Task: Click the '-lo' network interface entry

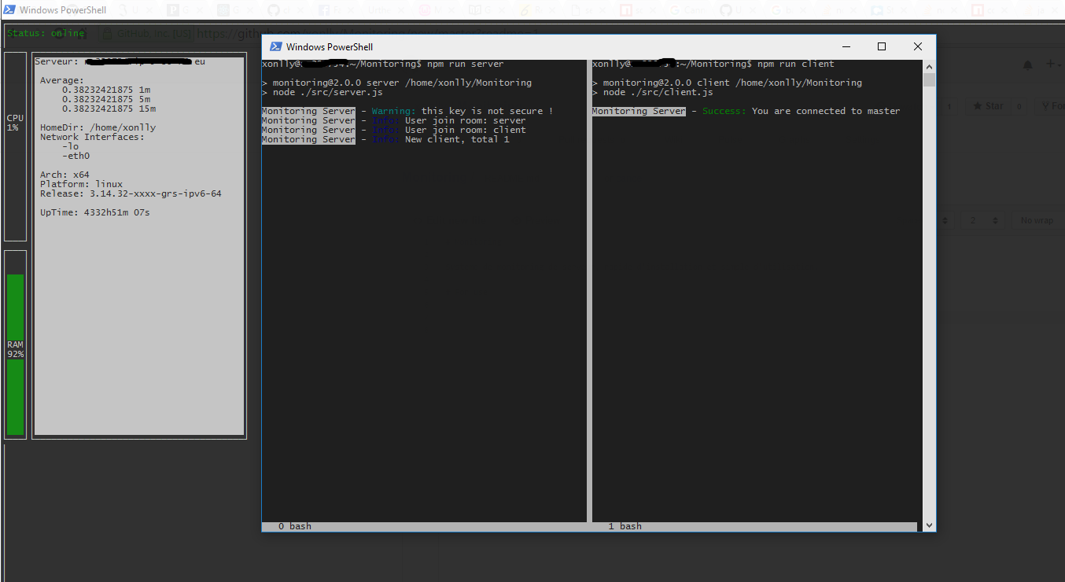Action: (x=71, y=146)
